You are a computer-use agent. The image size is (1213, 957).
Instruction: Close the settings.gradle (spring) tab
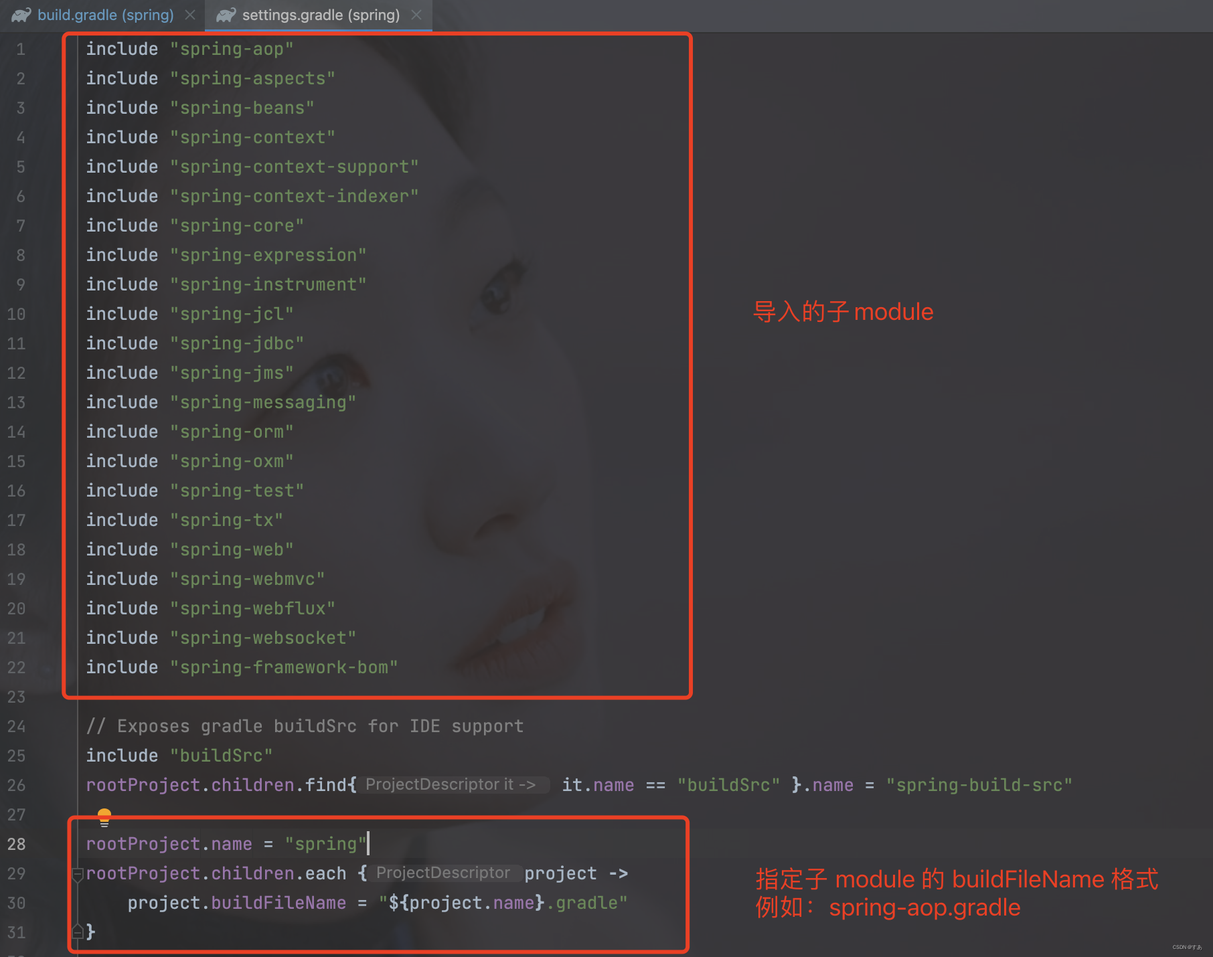pyautogui.click(x=417, y=15)
